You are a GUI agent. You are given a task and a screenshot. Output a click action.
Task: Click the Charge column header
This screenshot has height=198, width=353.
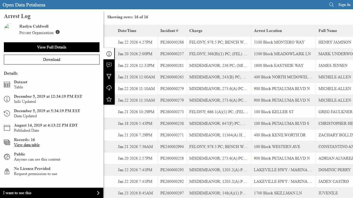tap(196, 31)
